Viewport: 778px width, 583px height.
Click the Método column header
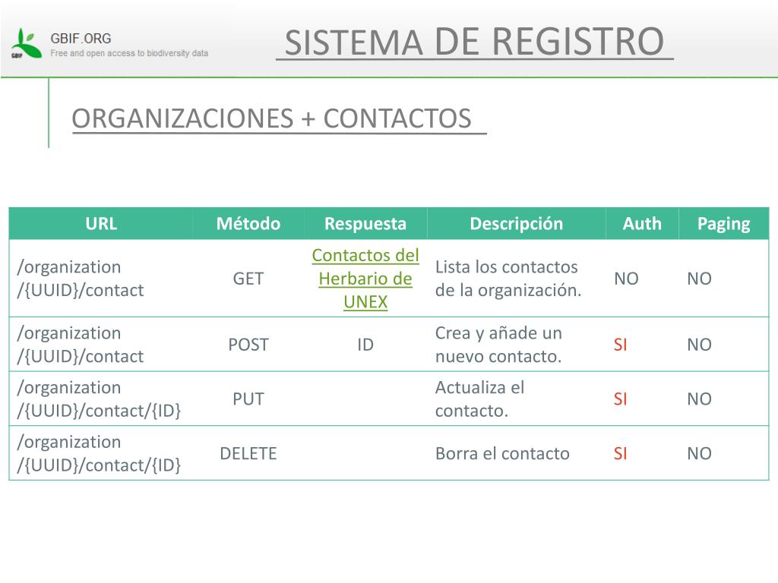tap(248, 224)
